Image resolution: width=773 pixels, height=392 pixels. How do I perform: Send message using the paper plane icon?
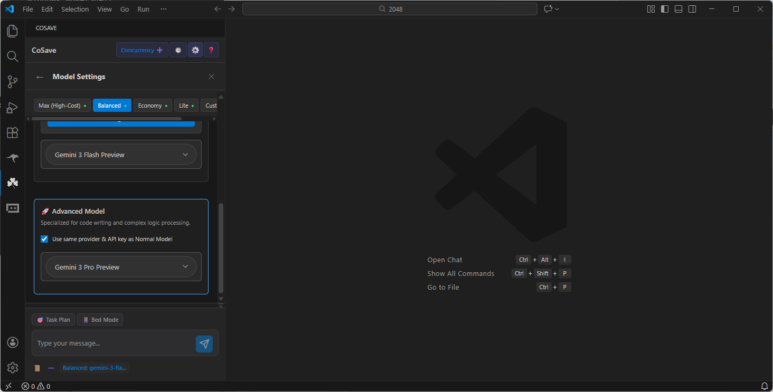[204, 343]
